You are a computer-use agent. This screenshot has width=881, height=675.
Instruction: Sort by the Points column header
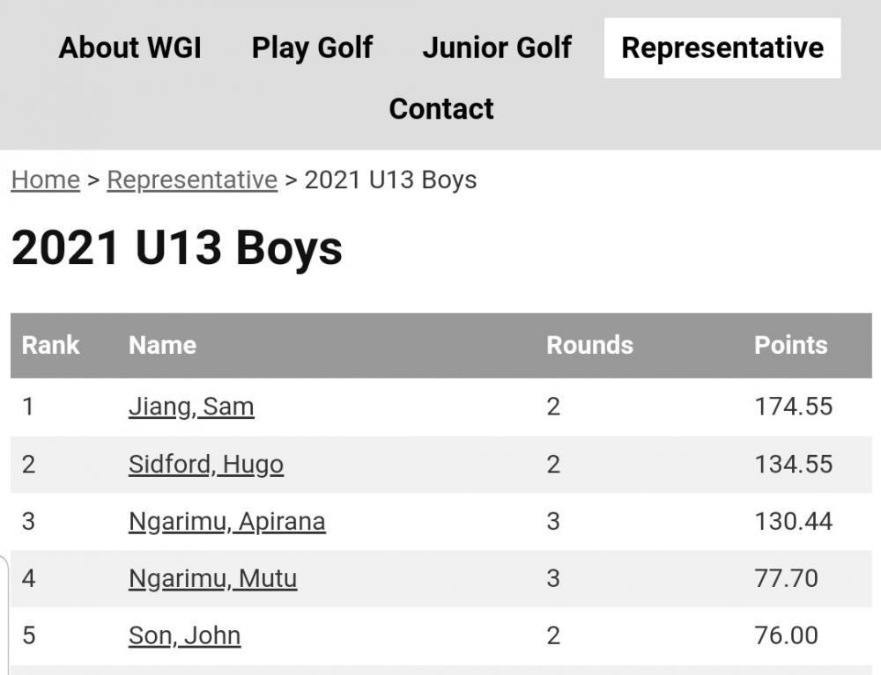790,345
